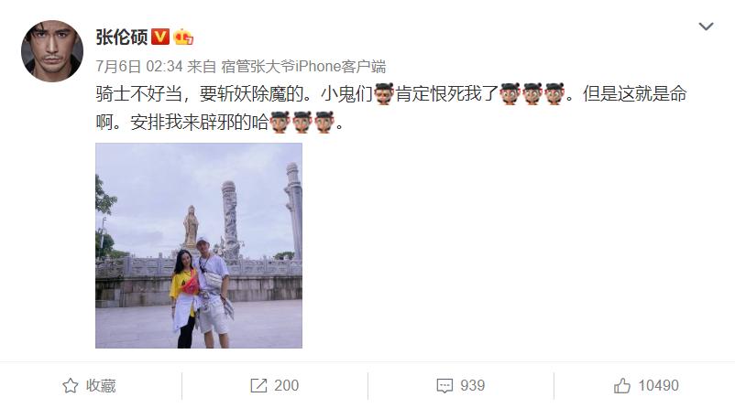The height and width of the screenshot is (408, 735).
Task: Open the 7月6日 02:34 timestamp link
Action: click(x=139, y=67)
